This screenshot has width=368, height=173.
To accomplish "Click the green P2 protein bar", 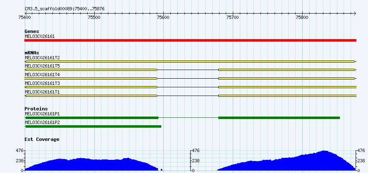I will [93, 126].
